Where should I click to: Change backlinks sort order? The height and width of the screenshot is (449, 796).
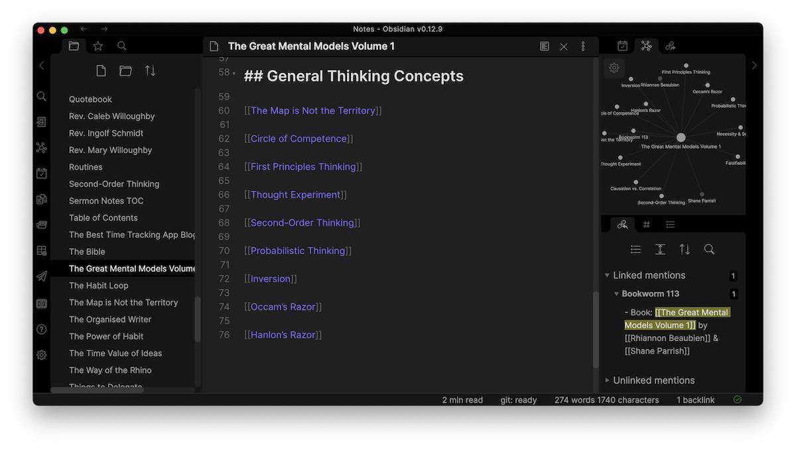coord(685,250)
